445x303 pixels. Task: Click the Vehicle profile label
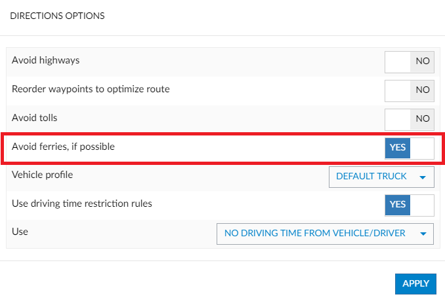42,175
